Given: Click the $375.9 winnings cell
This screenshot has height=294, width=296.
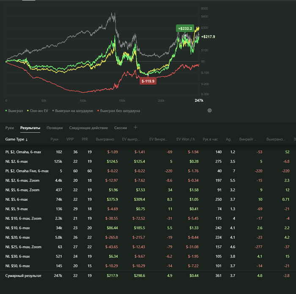Looking at the screenshot, I should (112, 200).
